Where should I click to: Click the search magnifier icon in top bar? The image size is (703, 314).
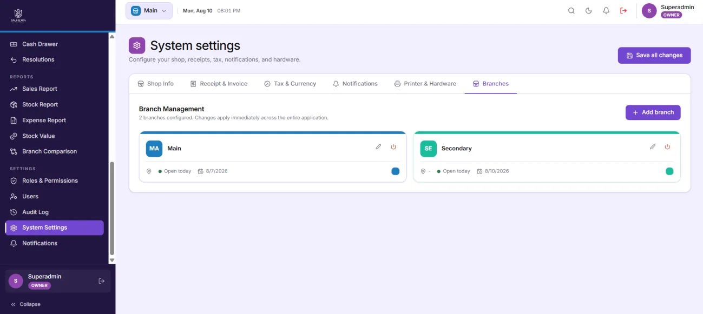571,11
